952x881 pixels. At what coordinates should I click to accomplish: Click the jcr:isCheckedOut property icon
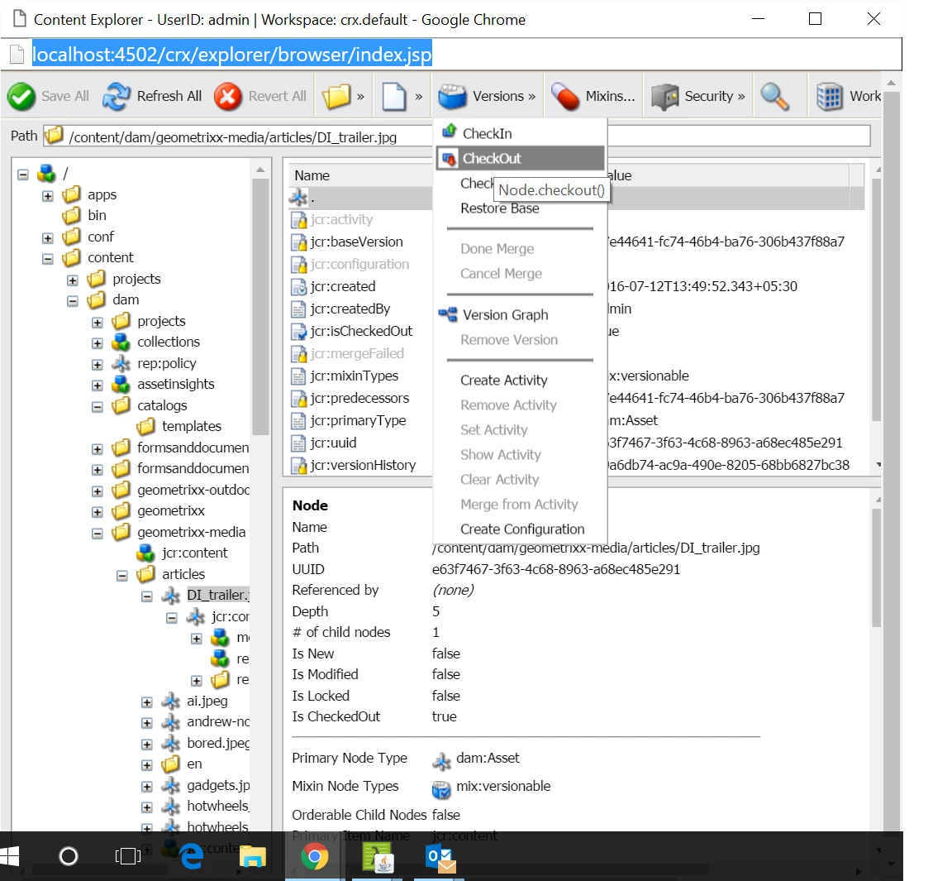298,332
